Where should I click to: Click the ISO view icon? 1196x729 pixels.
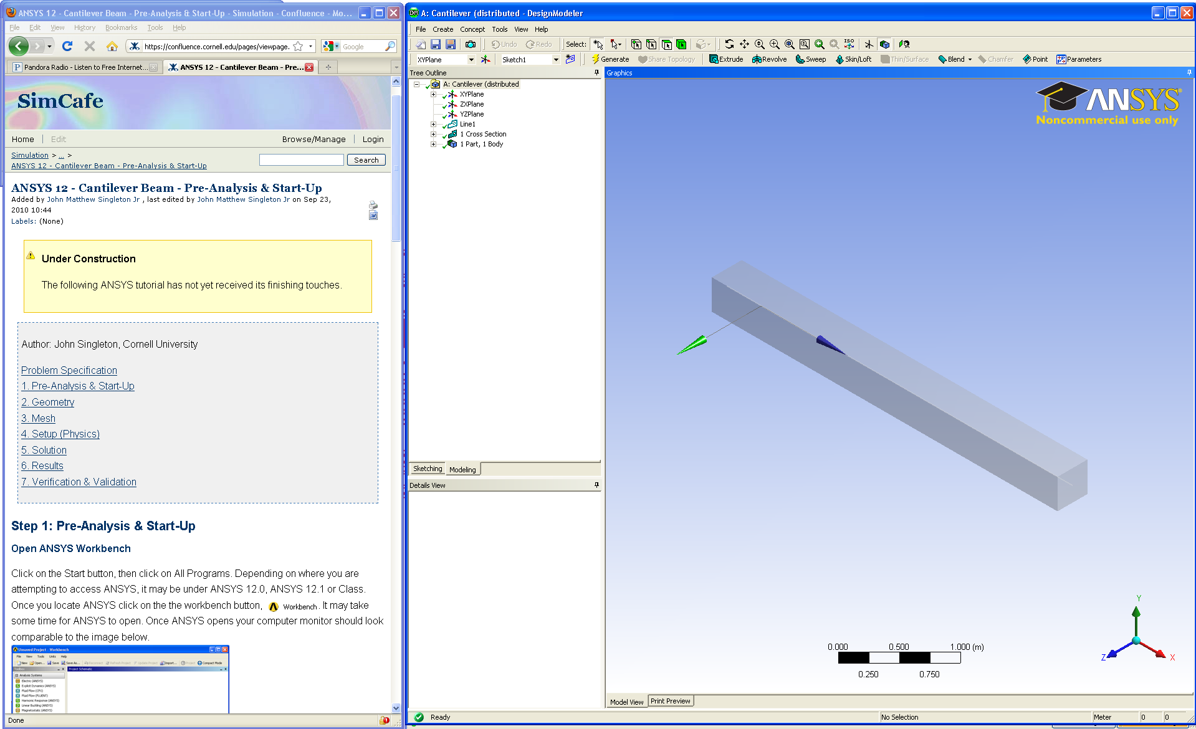click(x=849, y=44)
